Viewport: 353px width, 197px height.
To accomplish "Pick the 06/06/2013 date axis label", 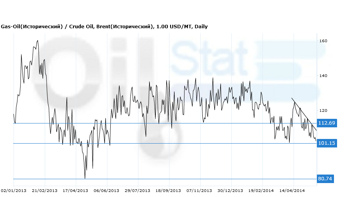I will 106,191.
